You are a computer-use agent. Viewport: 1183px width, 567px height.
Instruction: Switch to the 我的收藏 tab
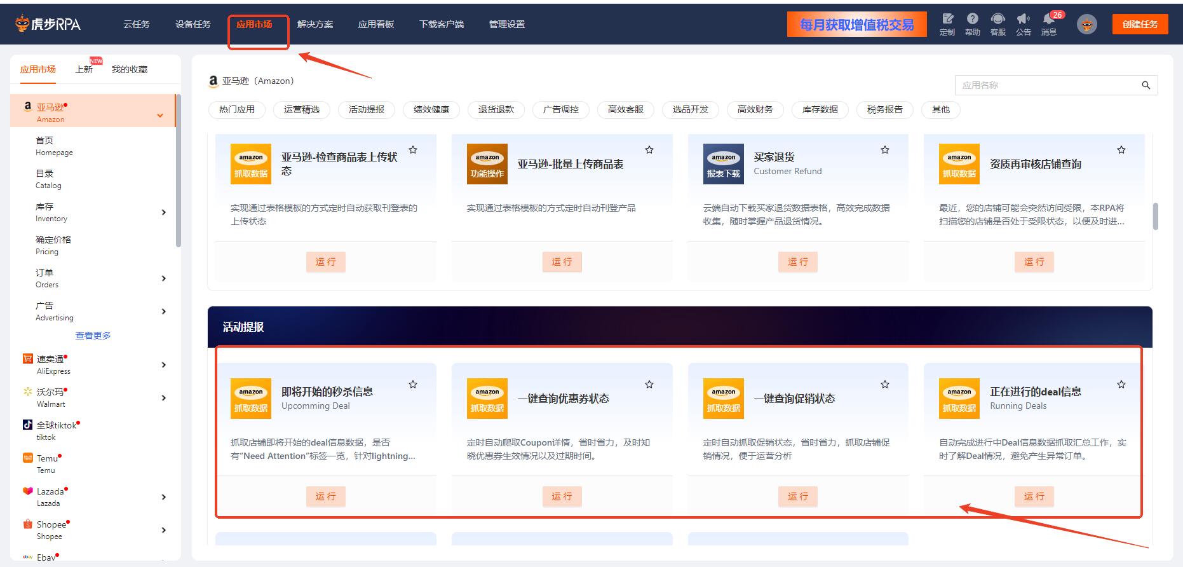coord(130,69)
